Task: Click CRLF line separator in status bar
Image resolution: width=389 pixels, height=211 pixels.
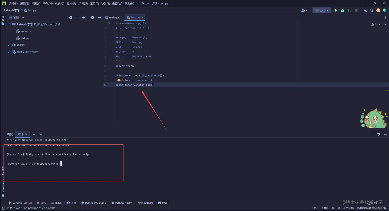Action: pos(325,208)
